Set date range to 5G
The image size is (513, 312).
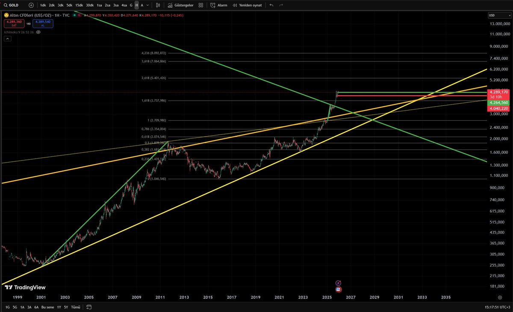(15, 307)
